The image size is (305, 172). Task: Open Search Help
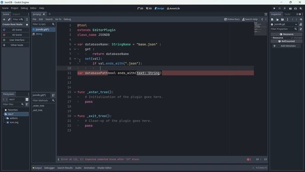pos(250,19)
